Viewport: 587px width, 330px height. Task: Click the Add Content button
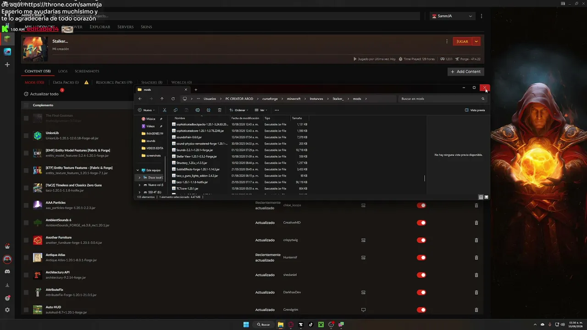[x=465, y=71]
